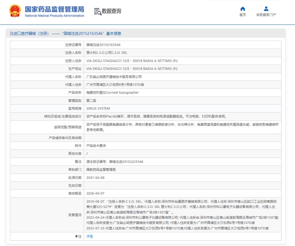This screenshot has height=246, width=295.
Task: Select SIRIUS SYSTEM model value
Action: pyautogui.click(x=98, y=108)
